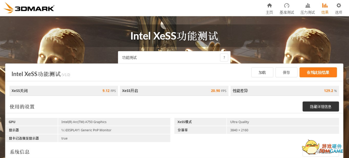Viewport: 349px width, 158px height.
Task: Click 在线比较结果 orange button
Action: click(x=318, y=72)
